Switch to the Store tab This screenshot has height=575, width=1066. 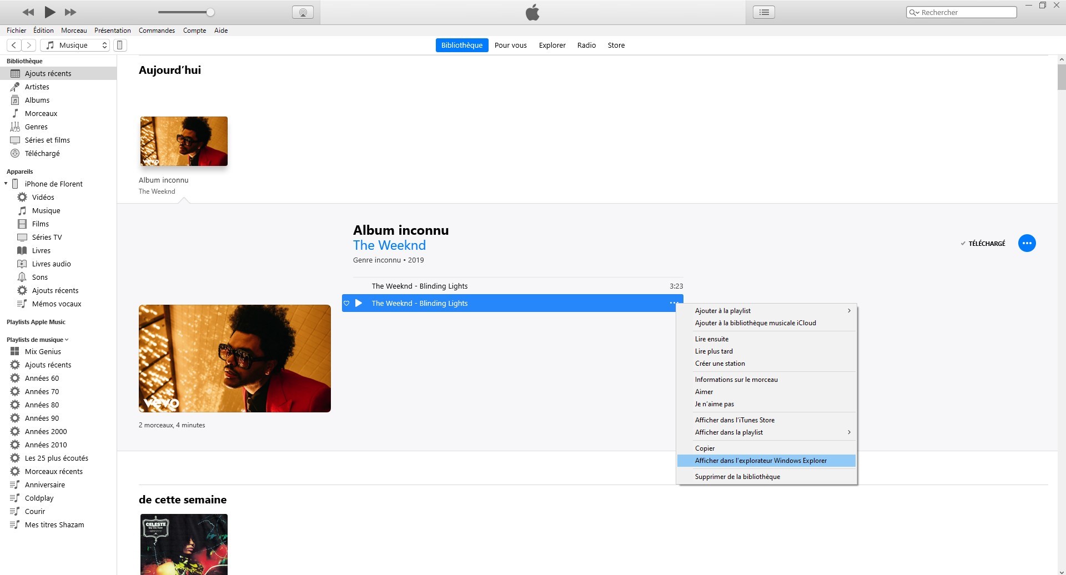(616, 45)
